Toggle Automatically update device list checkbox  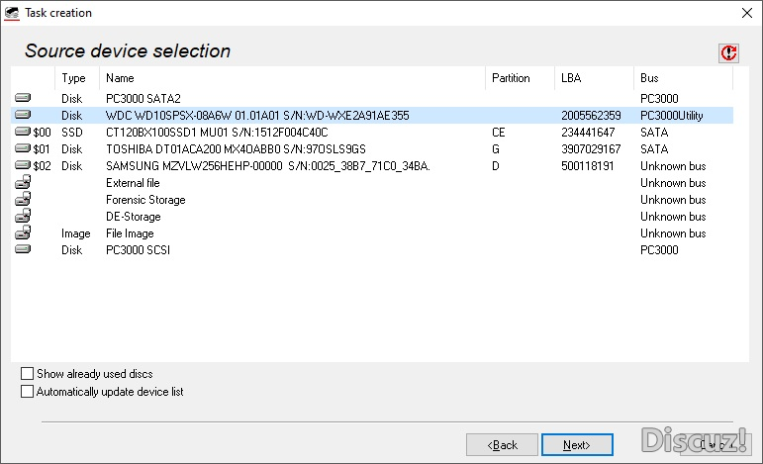click(28, 392)
